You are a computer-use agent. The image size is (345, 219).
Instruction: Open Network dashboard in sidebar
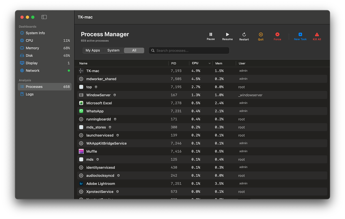tap(33, 71)
